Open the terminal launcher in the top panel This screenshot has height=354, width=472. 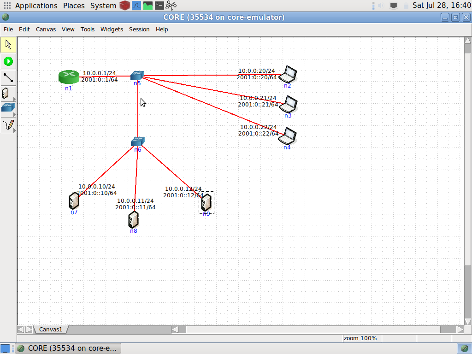click(160, 6)
